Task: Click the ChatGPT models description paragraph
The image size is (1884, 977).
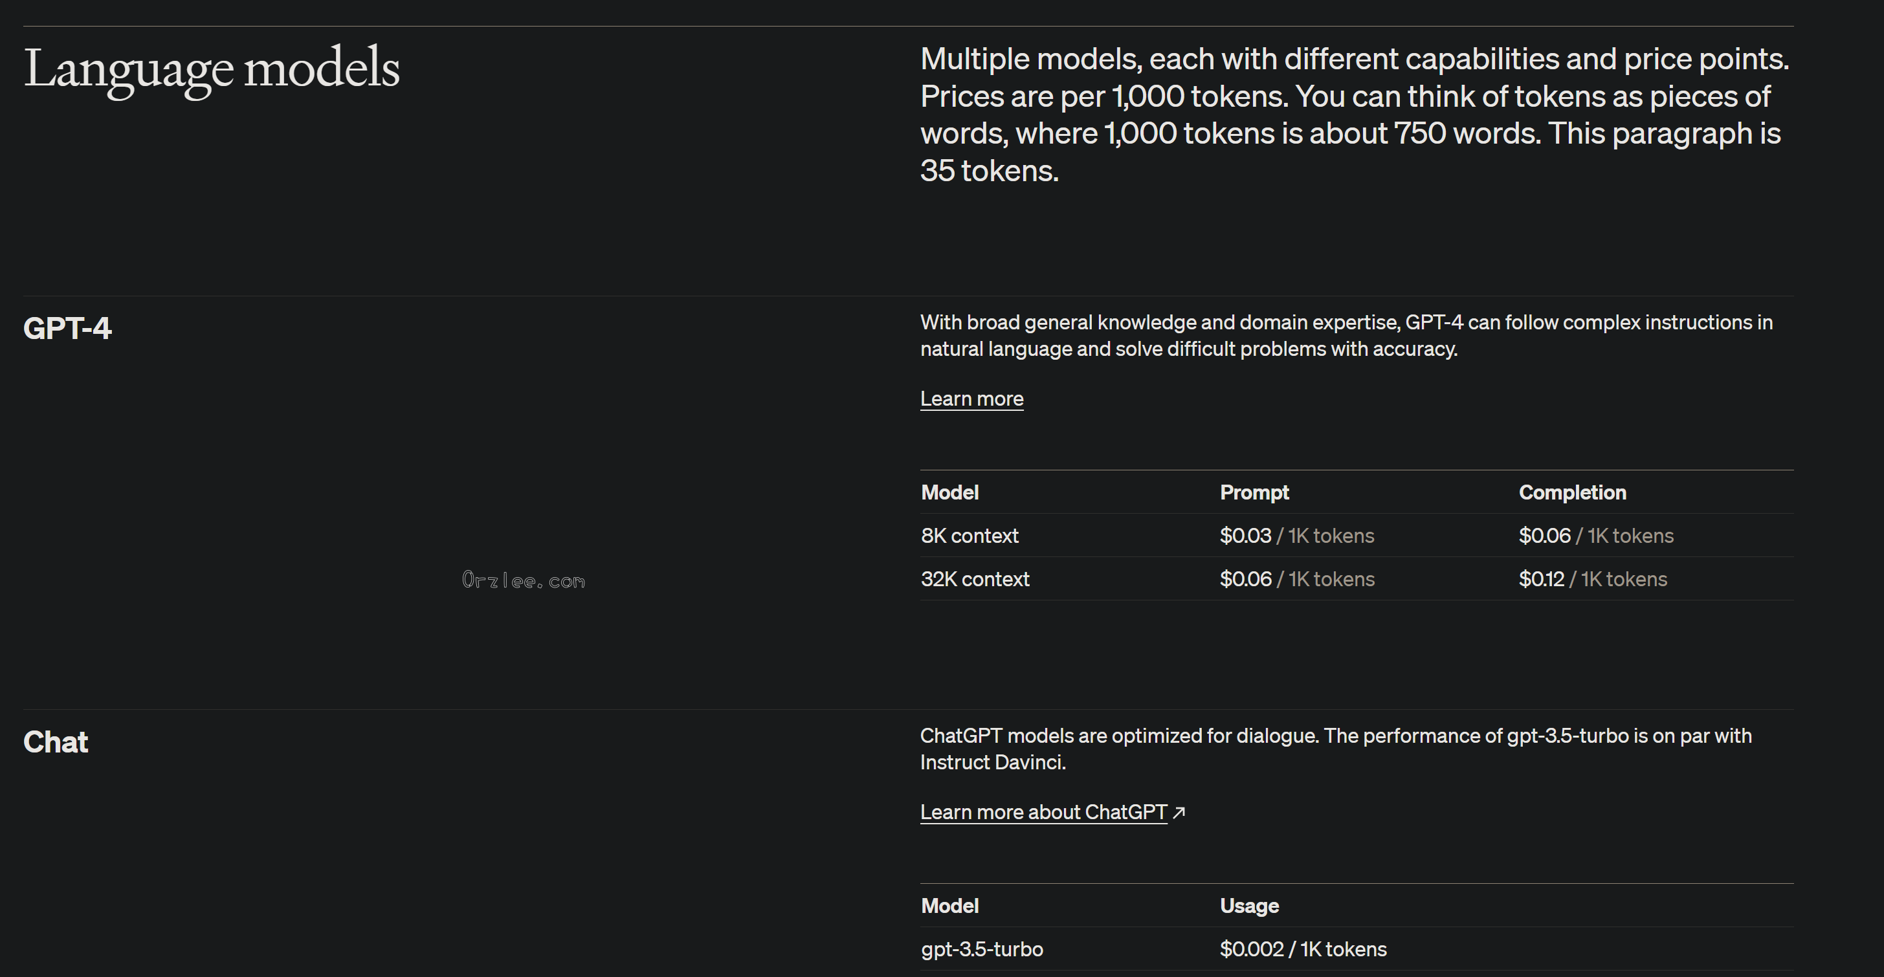Action: coord(1335,749)
